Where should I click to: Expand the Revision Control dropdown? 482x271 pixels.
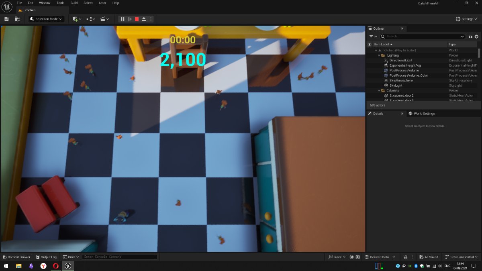point(461,257)
